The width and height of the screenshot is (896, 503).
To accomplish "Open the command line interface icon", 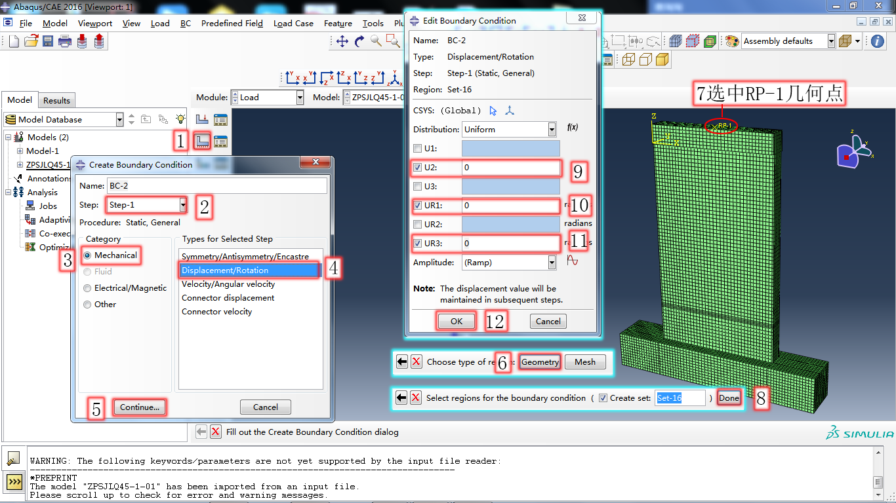I will (14, 483).
